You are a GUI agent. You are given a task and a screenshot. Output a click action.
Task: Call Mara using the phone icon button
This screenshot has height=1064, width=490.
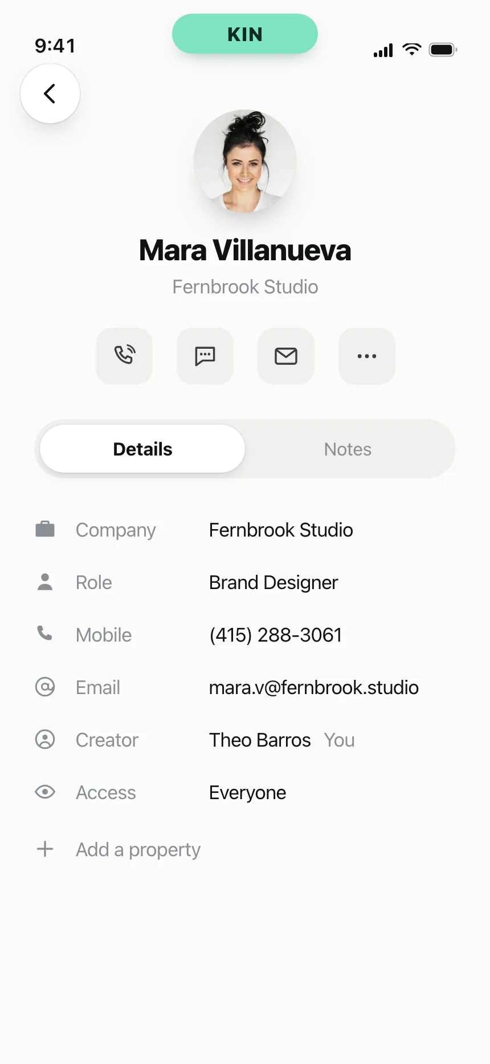pos(124,356)
